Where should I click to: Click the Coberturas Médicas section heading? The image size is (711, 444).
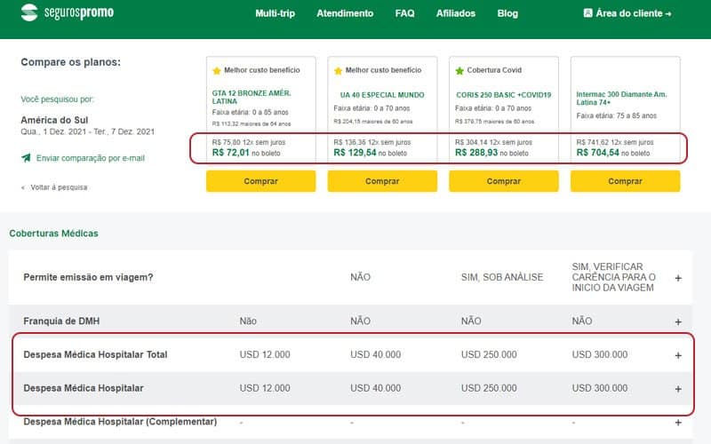(x=53, y=234)
